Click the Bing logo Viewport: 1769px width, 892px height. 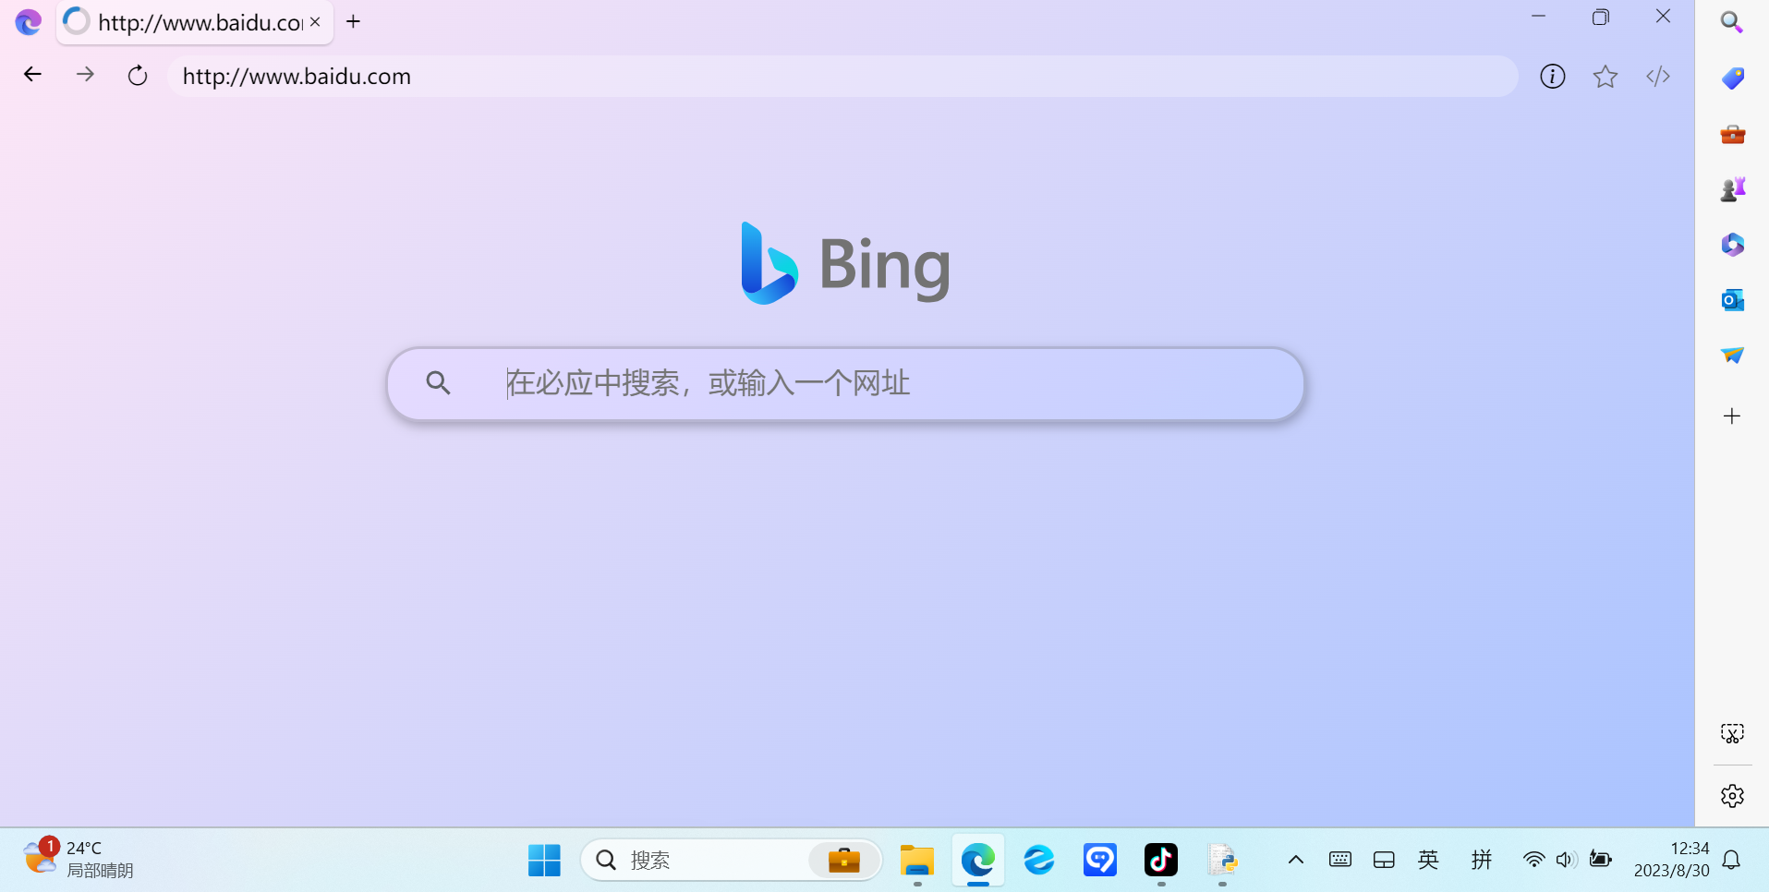coord(845,264)
